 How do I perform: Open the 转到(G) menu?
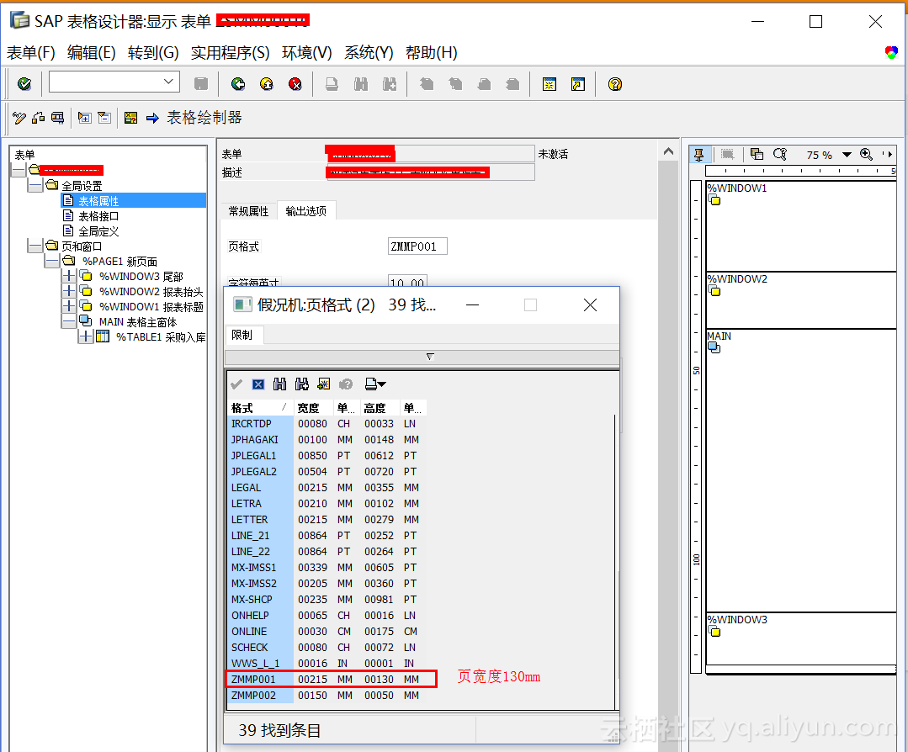(153, 53)
